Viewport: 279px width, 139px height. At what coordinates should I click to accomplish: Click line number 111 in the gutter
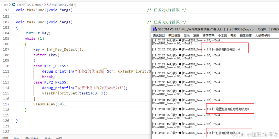[6, 72]
